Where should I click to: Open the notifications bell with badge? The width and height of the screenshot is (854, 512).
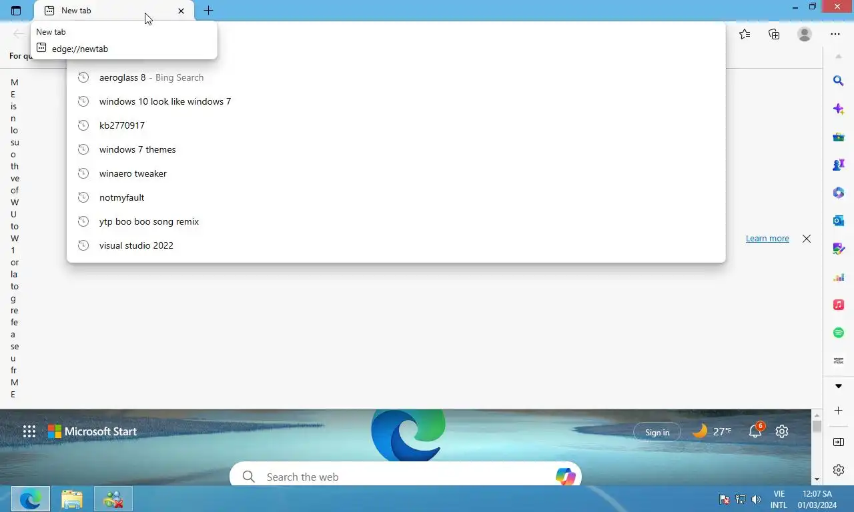click(756, 431)
